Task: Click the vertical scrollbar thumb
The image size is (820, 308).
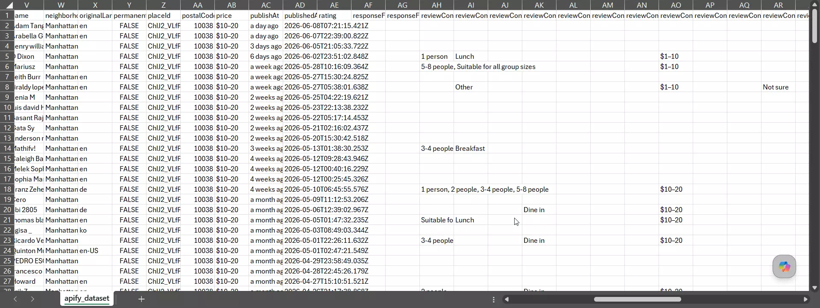Action: pyautogui.click(x=814, y=26)
